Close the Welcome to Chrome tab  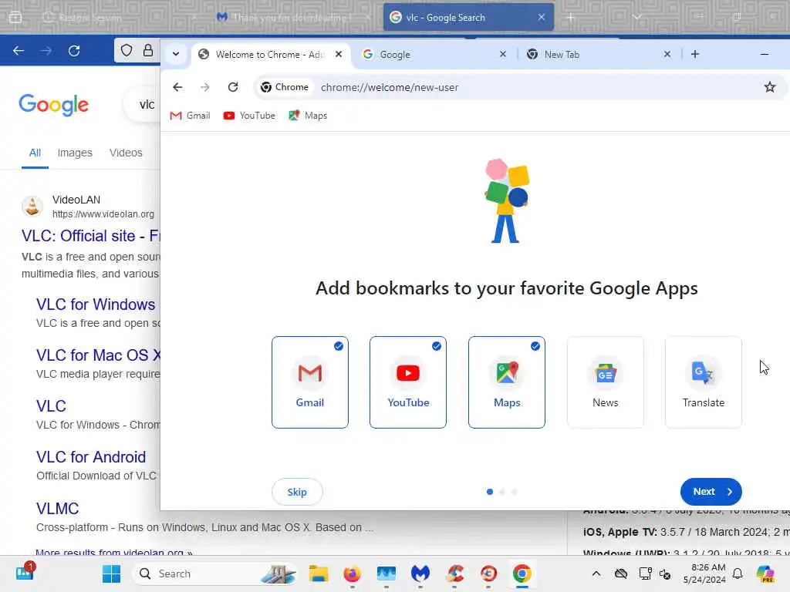coord(339,54)
